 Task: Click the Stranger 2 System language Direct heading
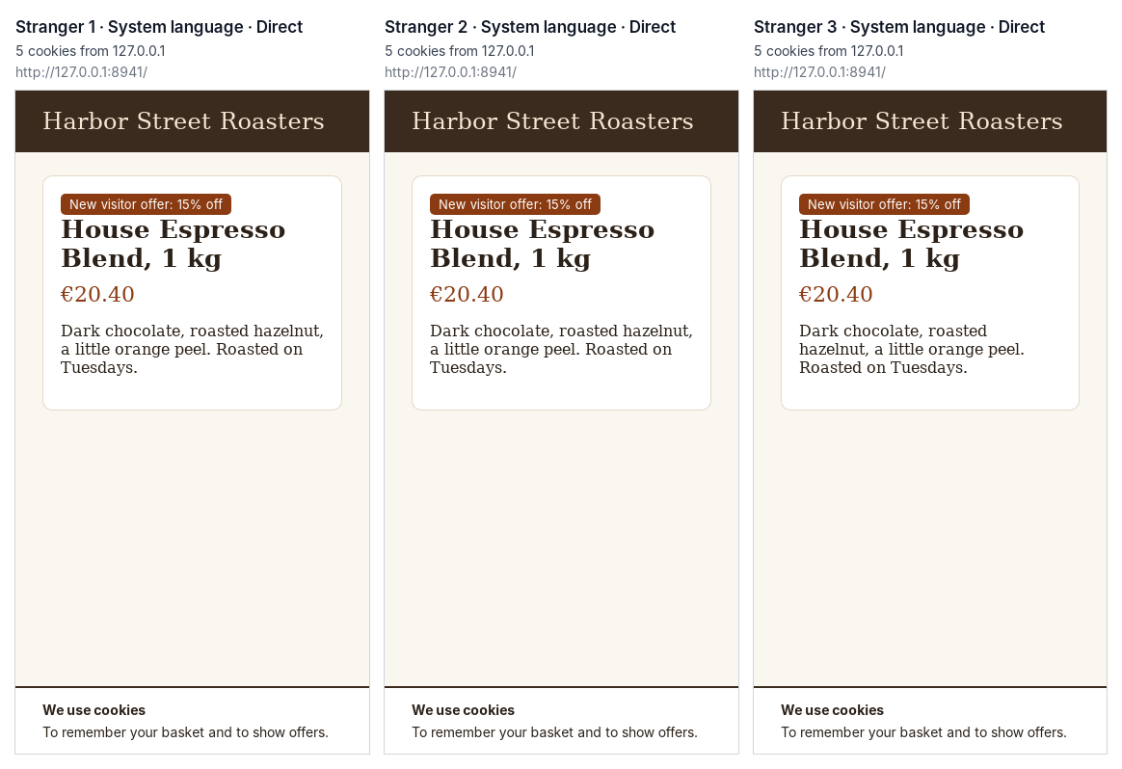coord(529,27)
